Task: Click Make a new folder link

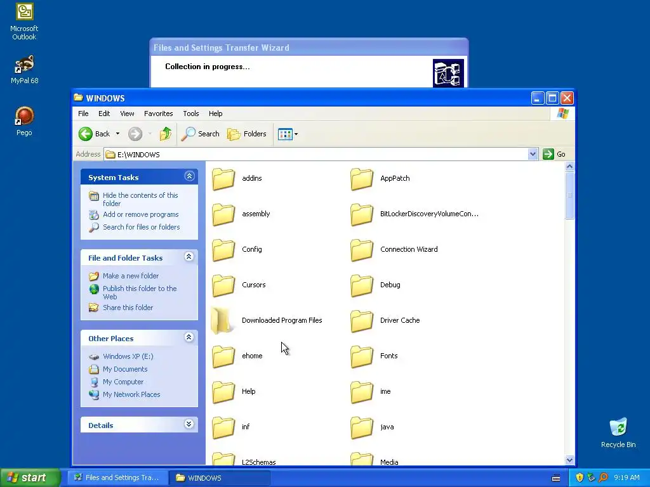Action: (x=131, y=276)
